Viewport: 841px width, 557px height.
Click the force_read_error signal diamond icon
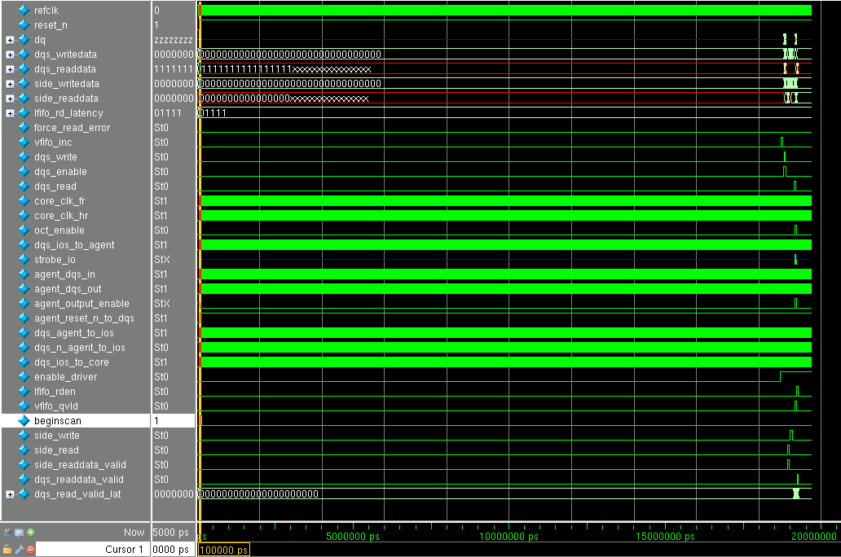24,128
